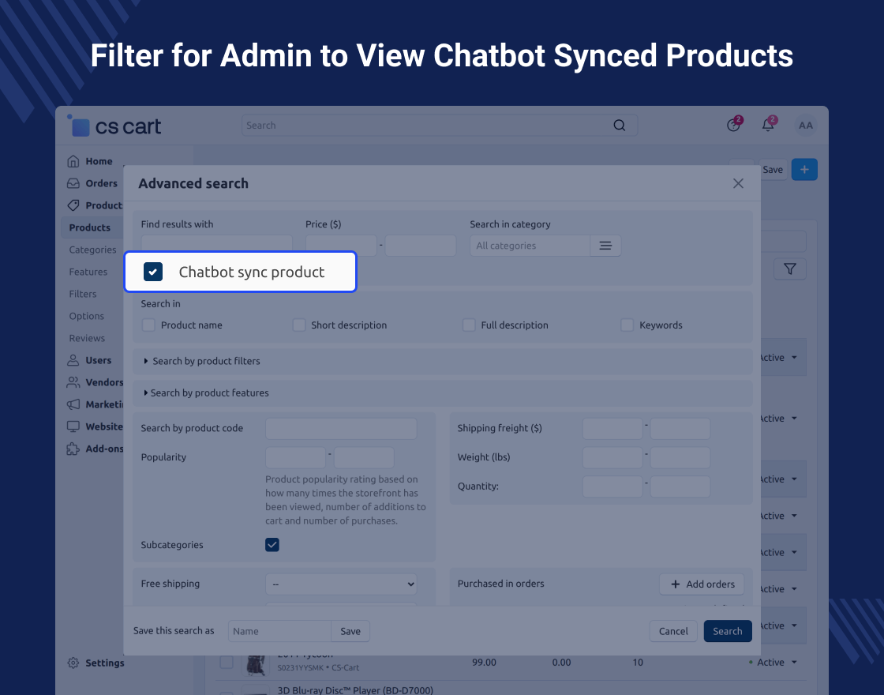This screenshot has width=884, height=695.
Task: Open the Free shipping dropdown
Action: click(341, 584)
